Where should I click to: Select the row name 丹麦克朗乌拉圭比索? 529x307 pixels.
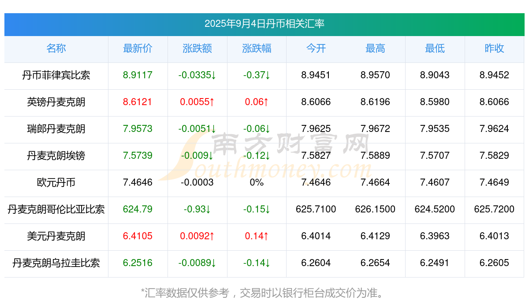56,263
